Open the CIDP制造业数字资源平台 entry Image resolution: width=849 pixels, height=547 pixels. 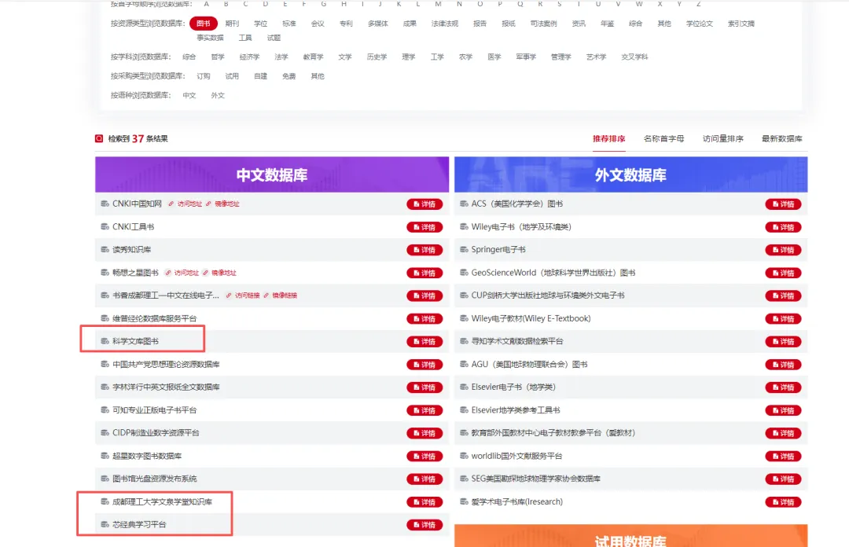coord(156,433)
